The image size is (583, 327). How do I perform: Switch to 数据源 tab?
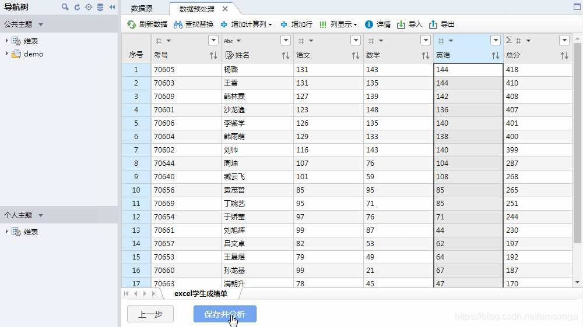point(142,9)
